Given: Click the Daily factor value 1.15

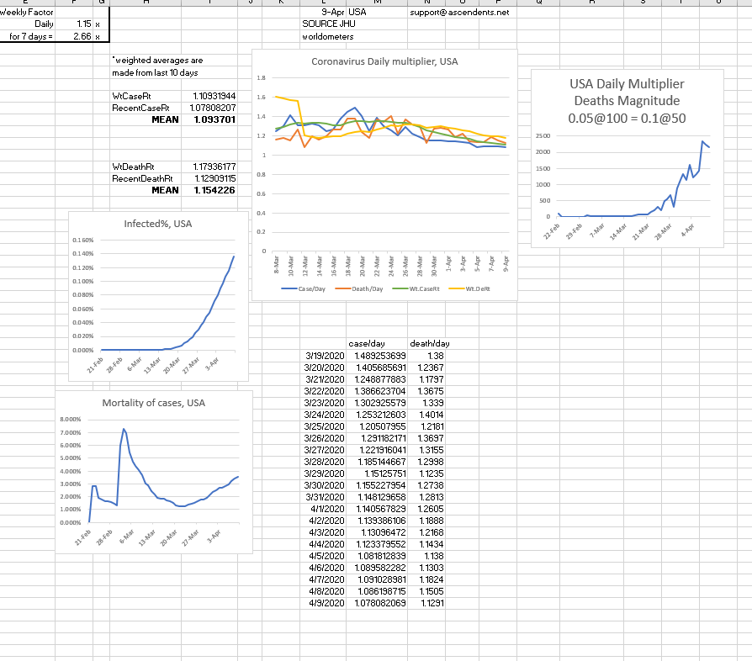Looking at the screenshot, I should pyautogui.click(x=82, y=25).
